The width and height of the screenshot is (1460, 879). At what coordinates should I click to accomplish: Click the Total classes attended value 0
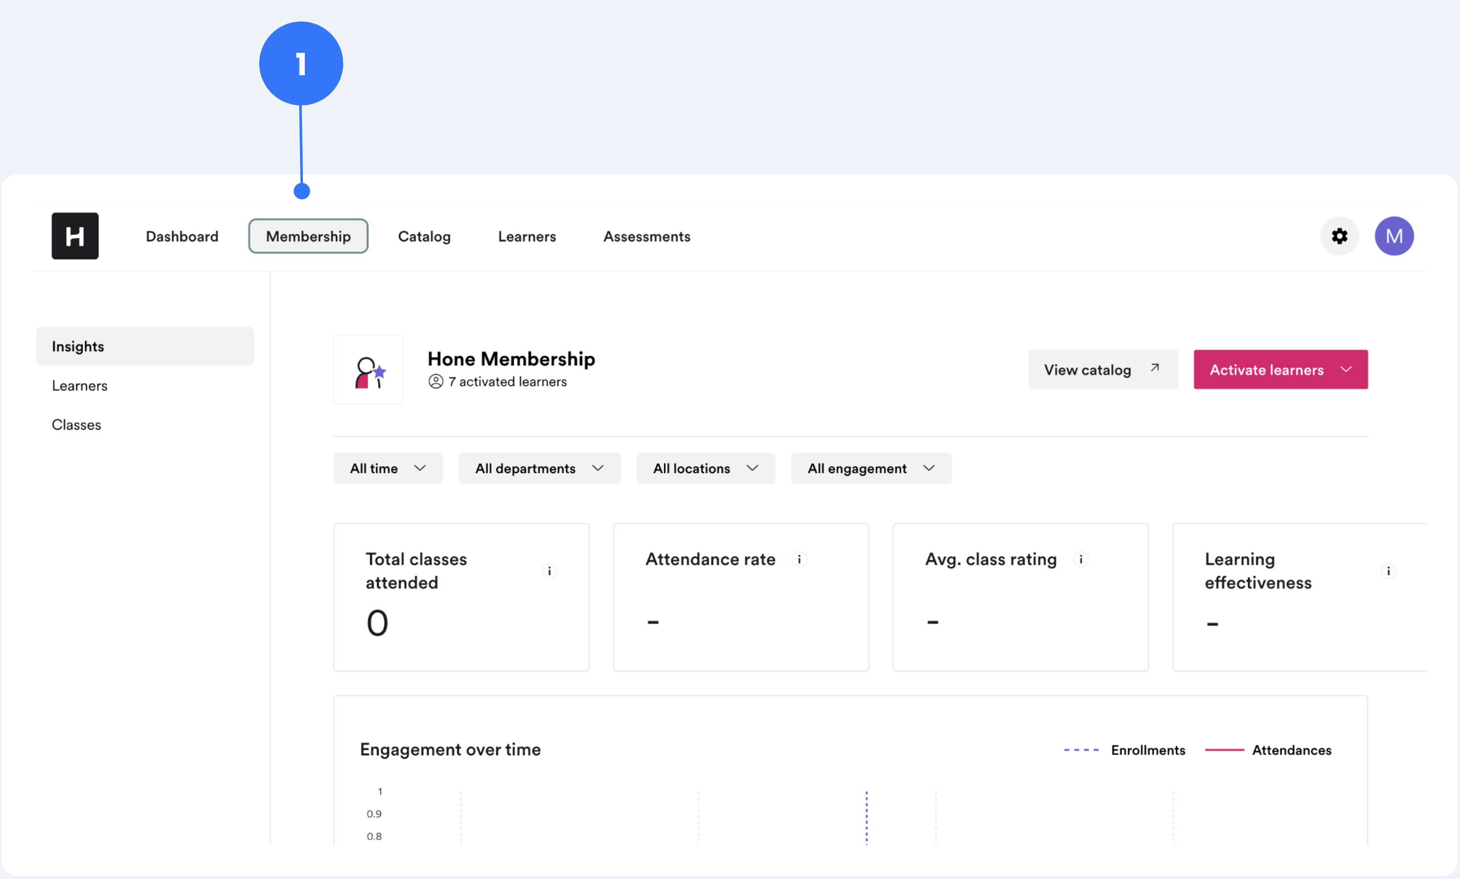coord(377,623)
